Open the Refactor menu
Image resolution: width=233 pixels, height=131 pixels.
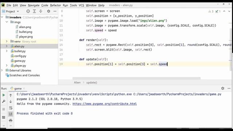[x=55, y=5]
